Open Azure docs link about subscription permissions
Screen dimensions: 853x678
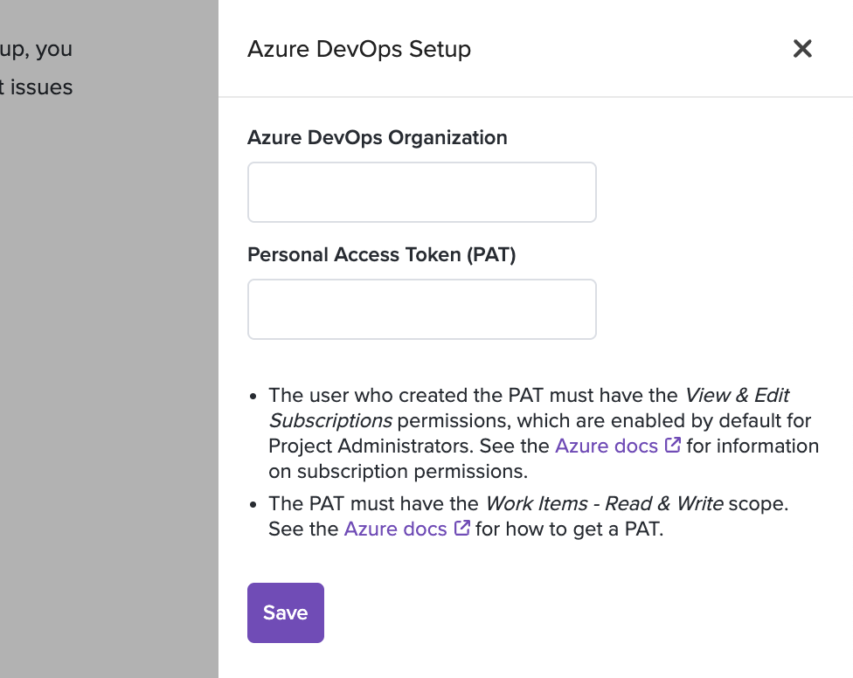tap(607, 446)
